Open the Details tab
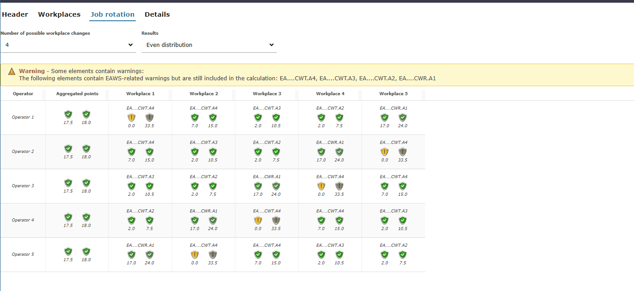Viewport: 634px width, 291px height. pos(157,14)
